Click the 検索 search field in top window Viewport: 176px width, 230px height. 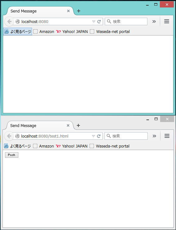click(x=126, y=21)
